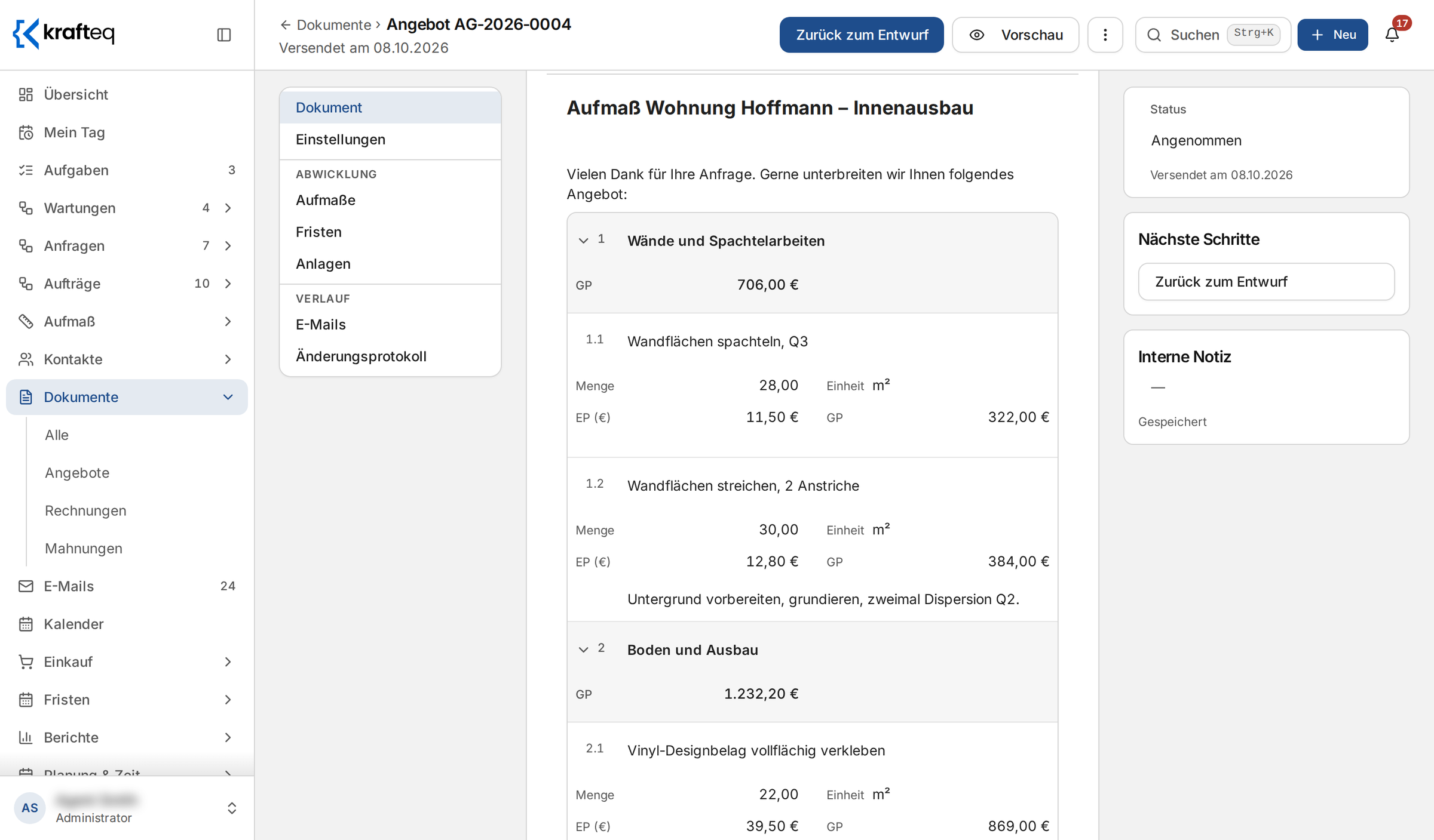Open Übersicht dashboard icon
This screenshot has height=840, width=1434.
(x=26, y=94)
